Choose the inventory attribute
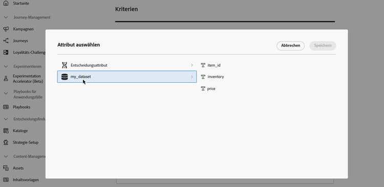Screen dimensions: 384x187 pyautogui.click(x=212, y=77)
